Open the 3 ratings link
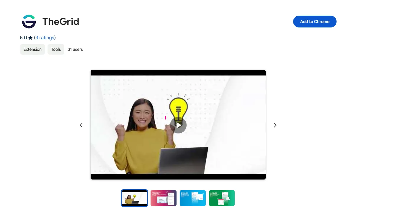 point(45,37)
